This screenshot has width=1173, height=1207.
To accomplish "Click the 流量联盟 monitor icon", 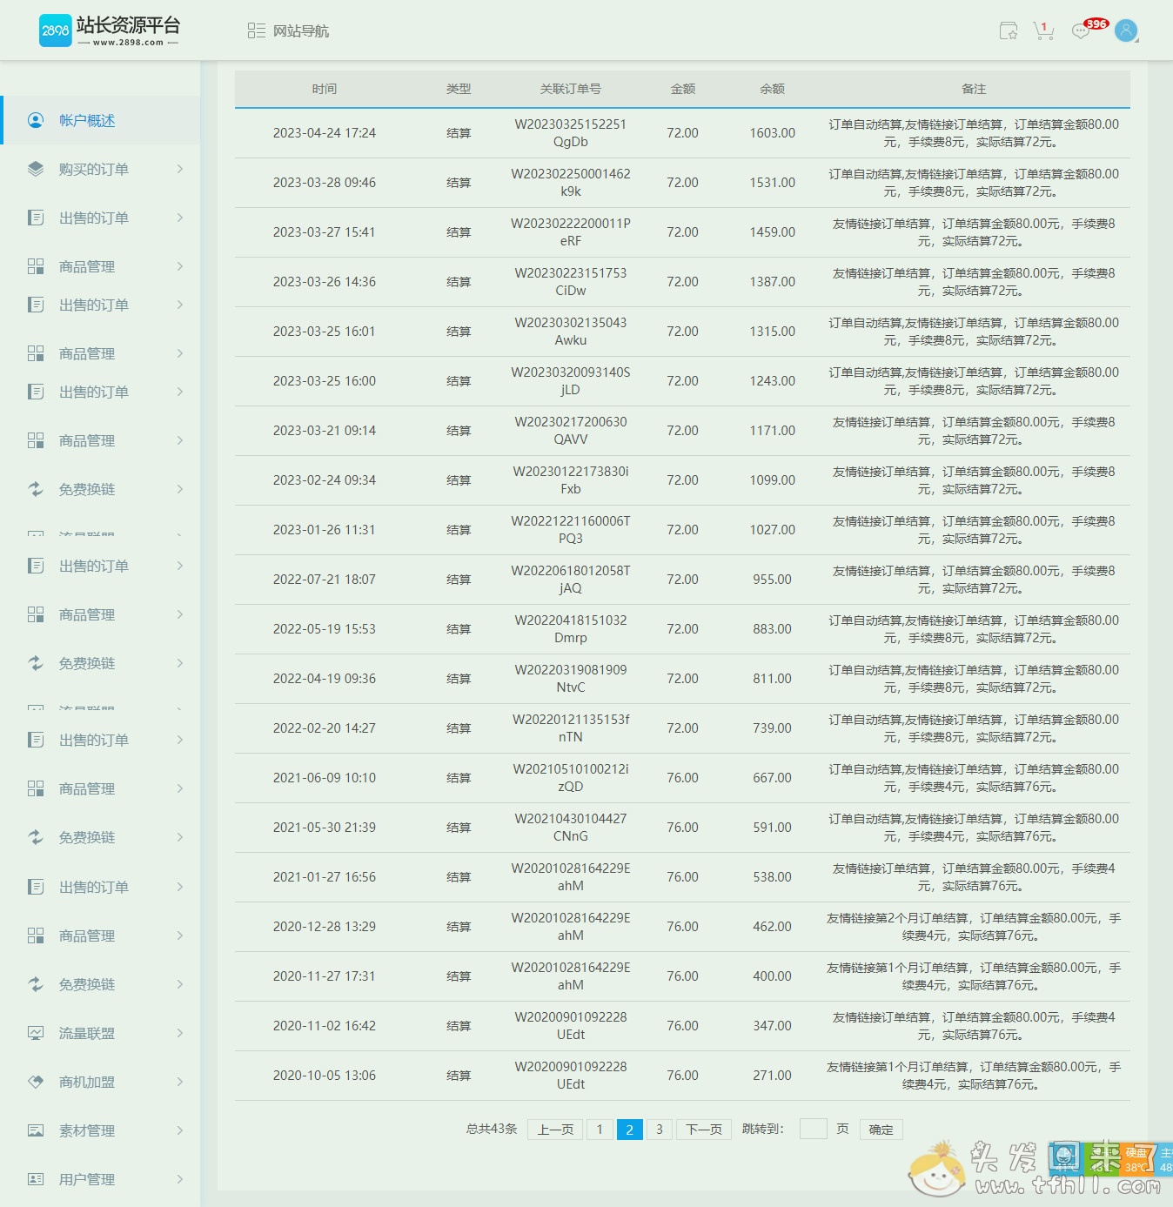I will pyautogui.click(x=36, y=1033).
